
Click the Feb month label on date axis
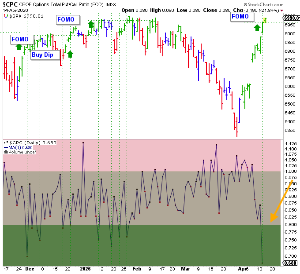pyautogui.click(x=137, y=269)
